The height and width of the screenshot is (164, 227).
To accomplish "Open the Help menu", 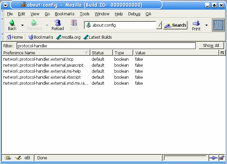I will [119, 14].
